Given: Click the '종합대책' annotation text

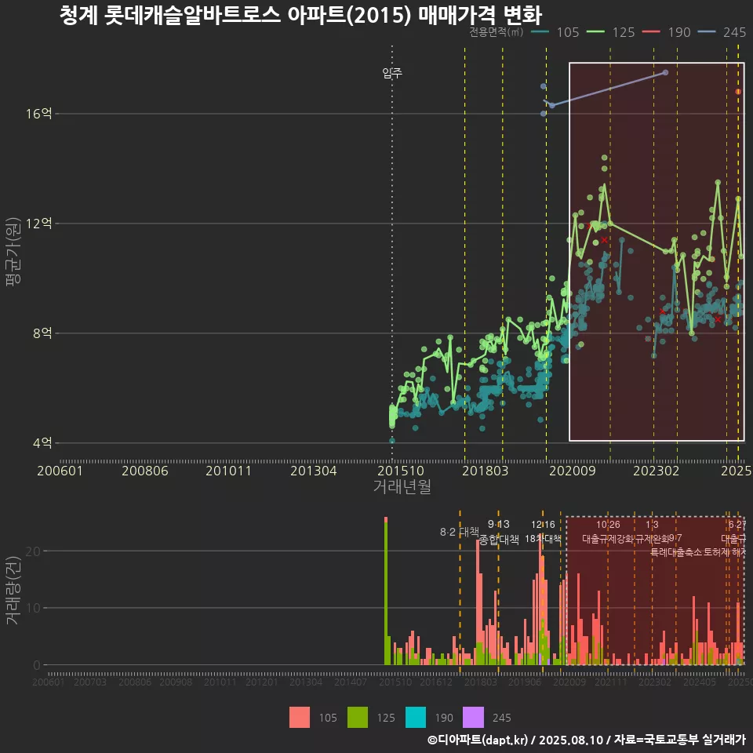Looking at the screenshot, I should pos(499,540).
